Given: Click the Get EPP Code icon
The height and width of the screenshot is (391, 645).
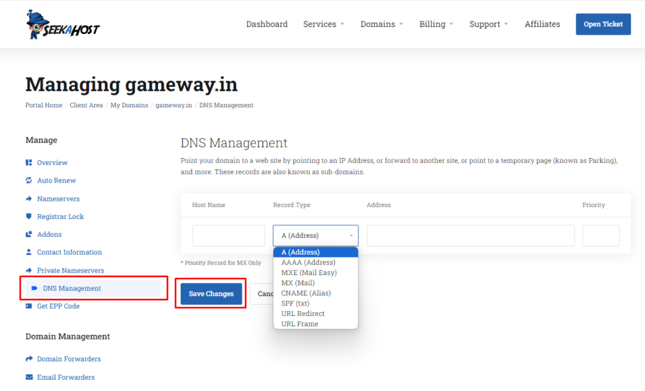Looking at the screenshot, I should click(29, 306).
